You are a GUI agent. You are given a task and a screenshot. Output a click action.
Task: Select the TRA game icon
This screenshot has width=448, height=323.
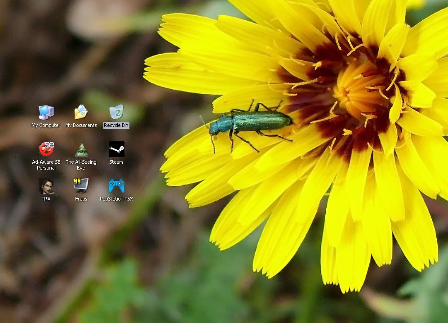[x=46, y=186]
